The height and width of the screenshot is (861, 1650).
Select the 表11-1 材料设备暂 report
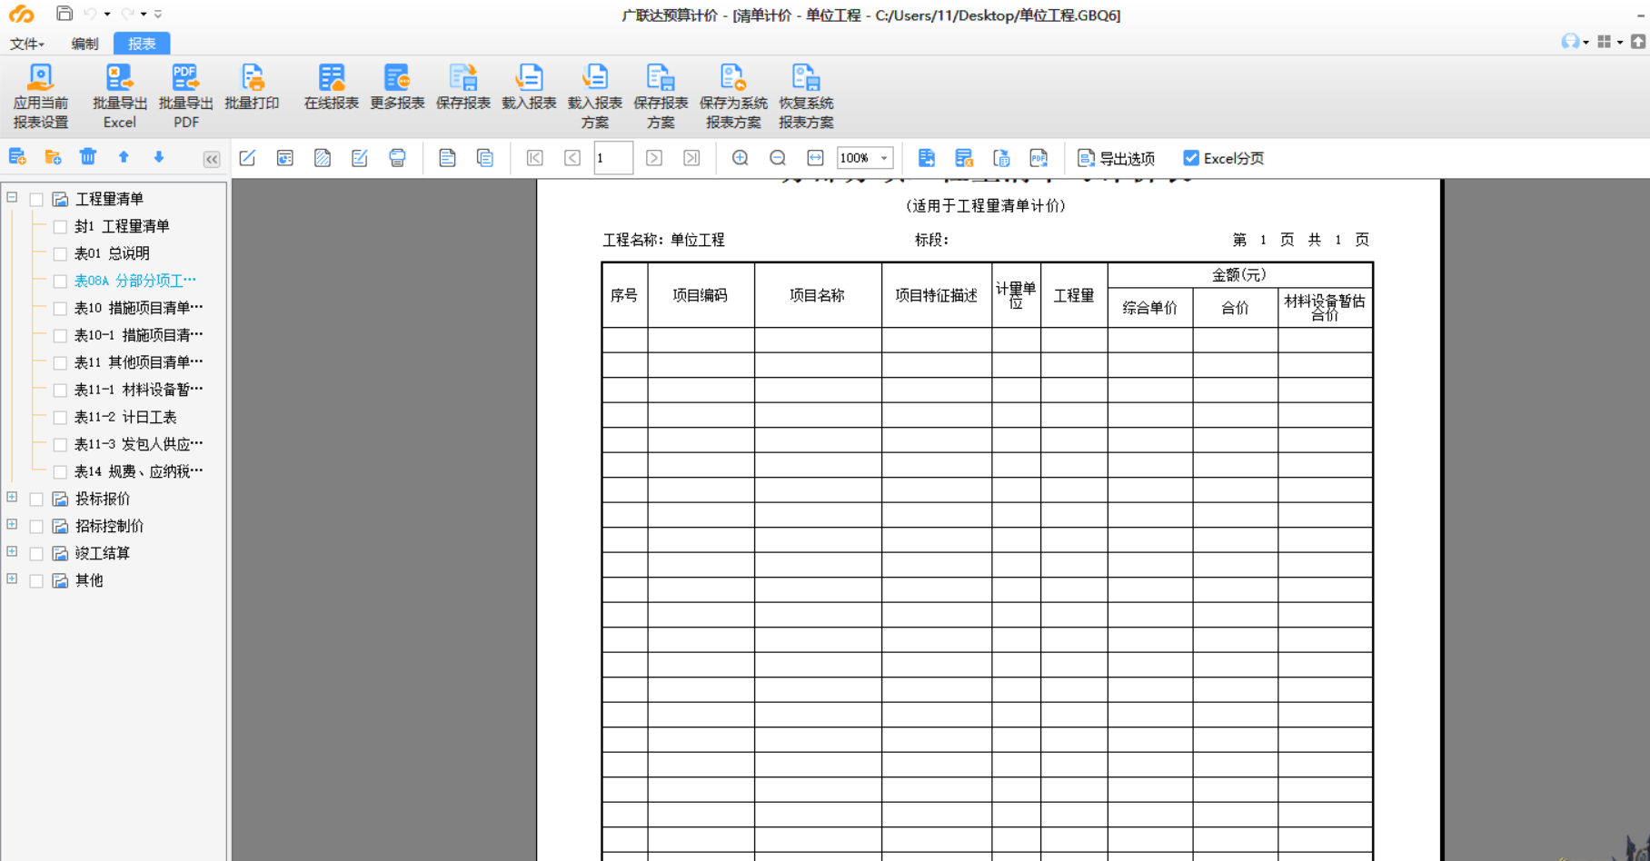(138, 390)
